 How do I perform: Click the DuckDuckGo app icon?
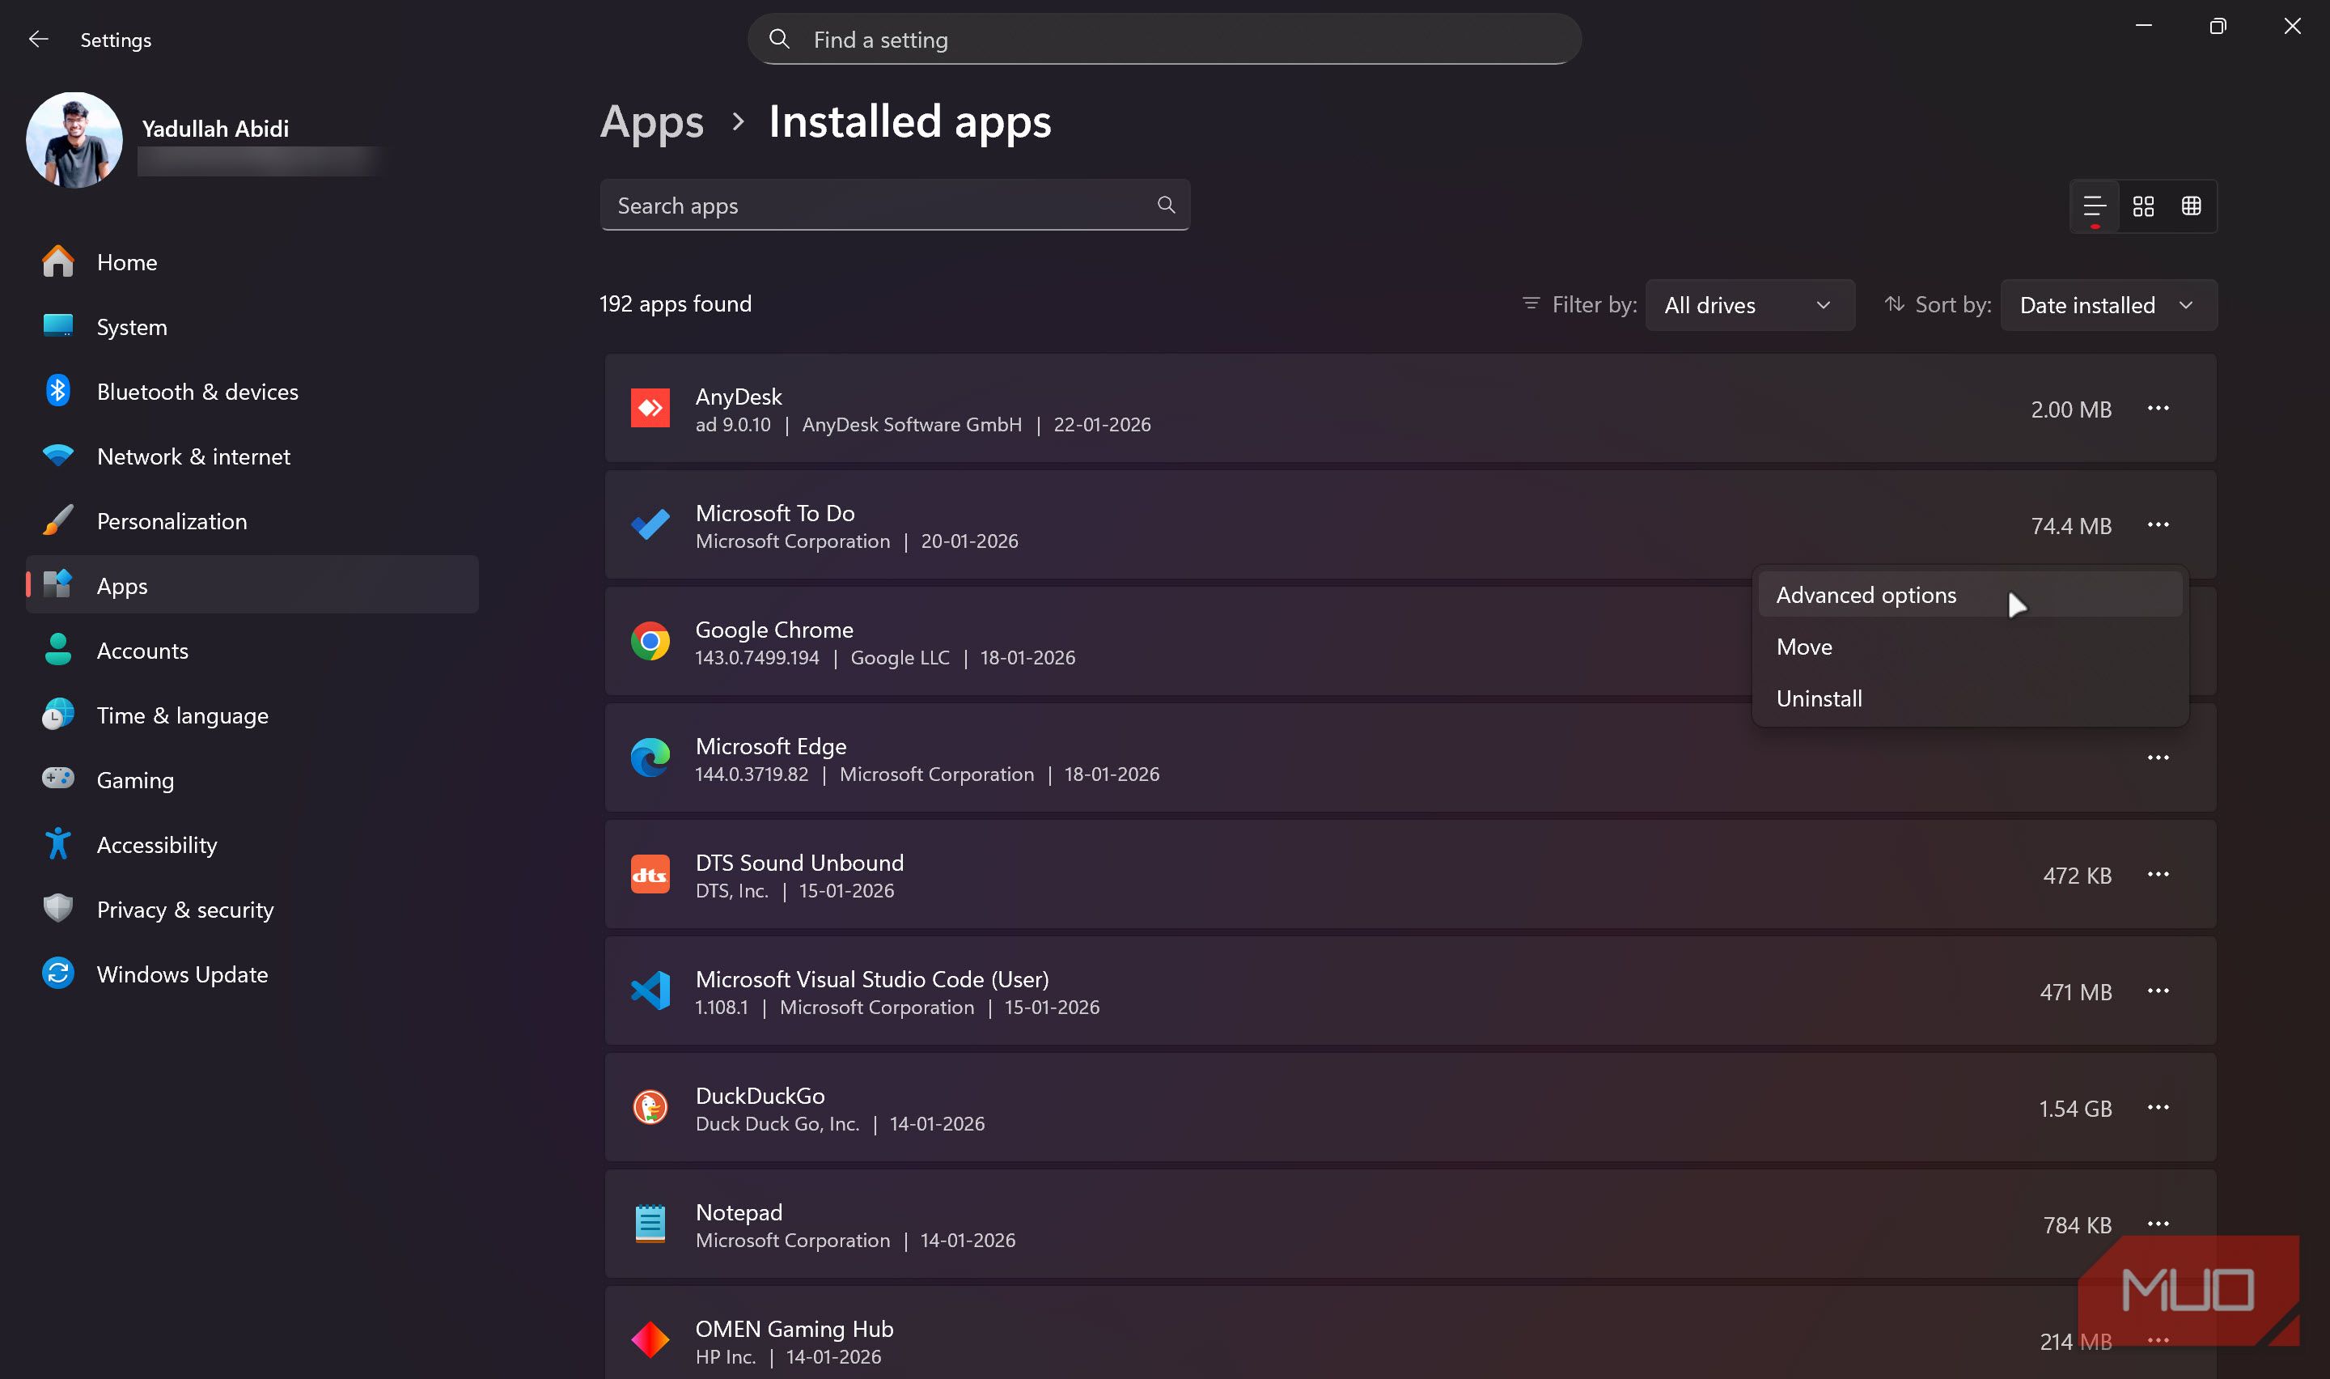coord(650,1108)
